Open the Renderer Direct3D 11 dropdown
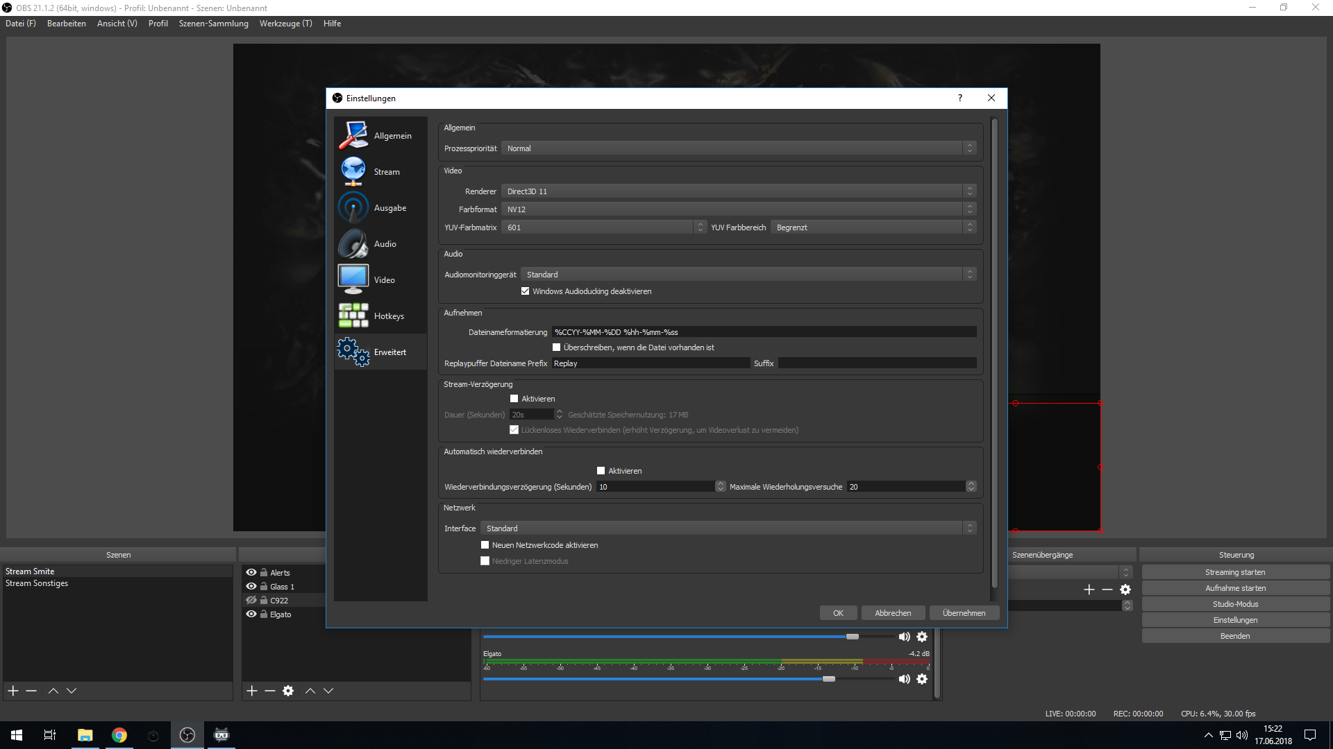 click(739, 191)
